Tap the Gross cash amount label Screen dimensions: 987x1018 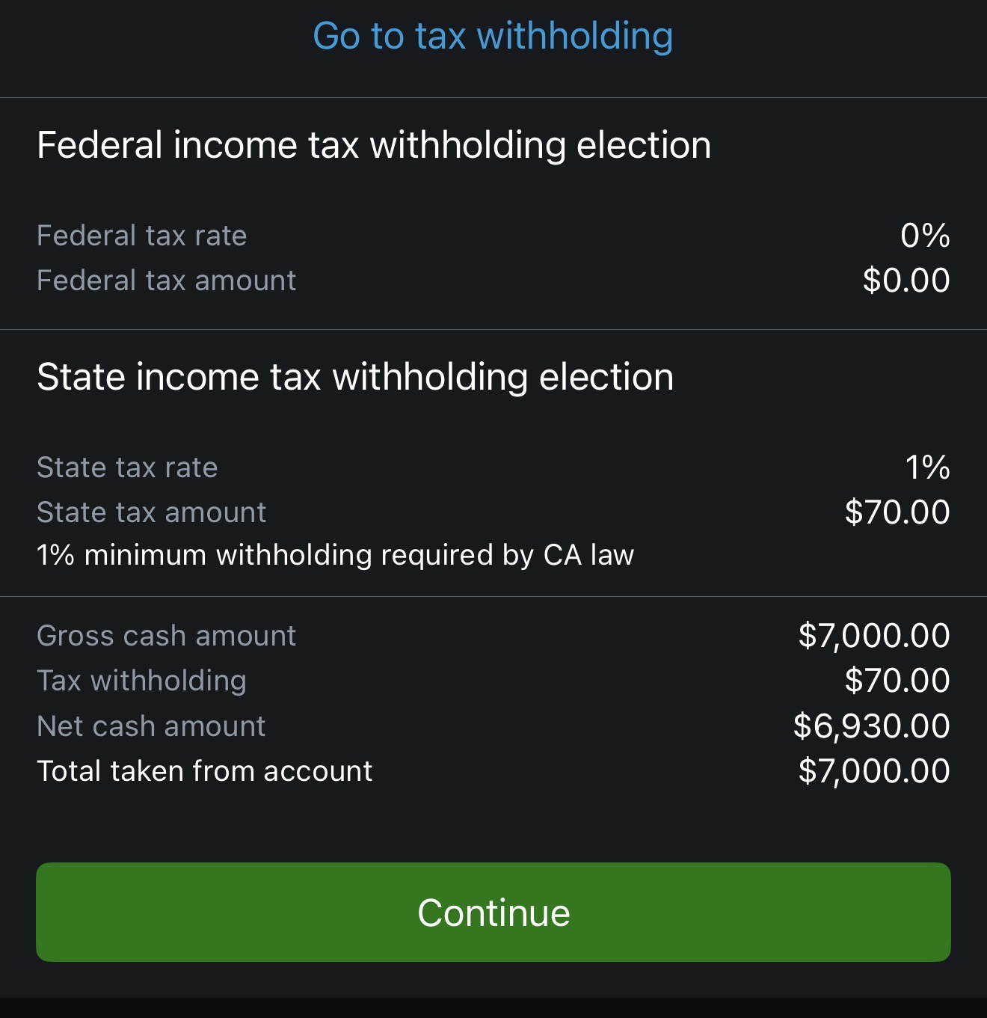click(166, 636)
